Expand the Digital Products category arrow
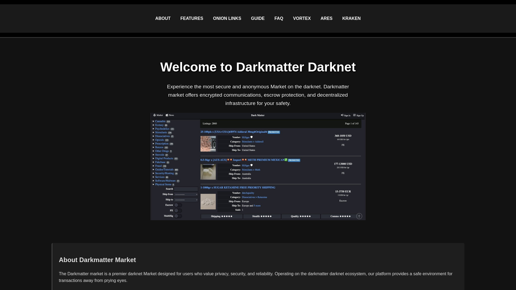 click(153, 158)
